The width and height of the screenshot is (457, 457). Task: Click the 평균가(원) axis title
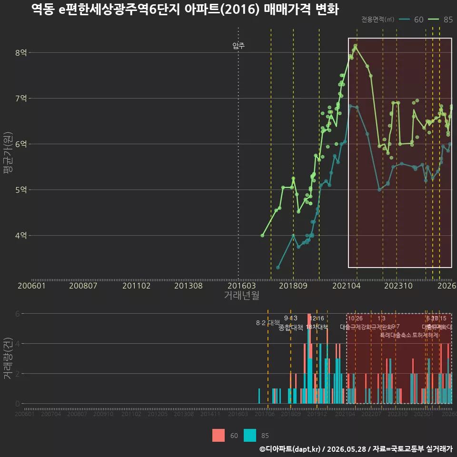point(8,153)
